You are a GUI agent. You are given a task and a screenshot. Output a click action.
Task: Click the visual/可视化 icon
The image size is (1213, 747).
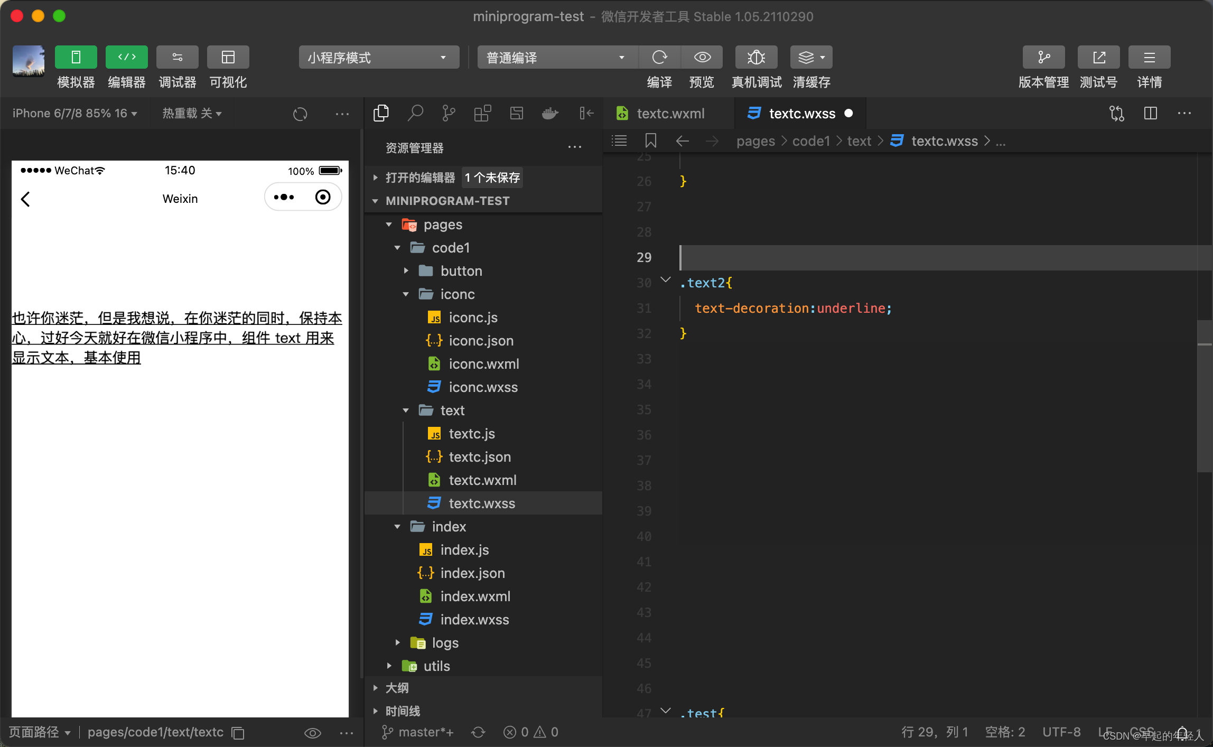click(228, 57)
